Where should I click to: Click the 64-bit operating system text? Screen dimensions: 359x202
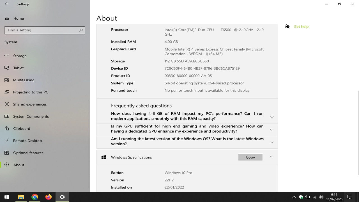click(204, 83)
